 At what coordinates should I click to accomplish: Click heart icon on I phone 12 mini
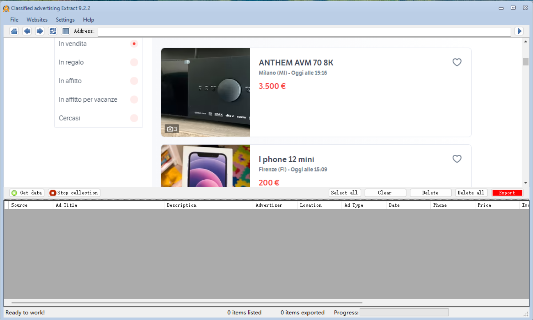pyautogui.click(x=457, y=159)
